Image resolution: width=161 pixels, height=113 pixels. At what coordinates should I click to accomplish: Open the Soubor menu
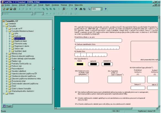7,5
